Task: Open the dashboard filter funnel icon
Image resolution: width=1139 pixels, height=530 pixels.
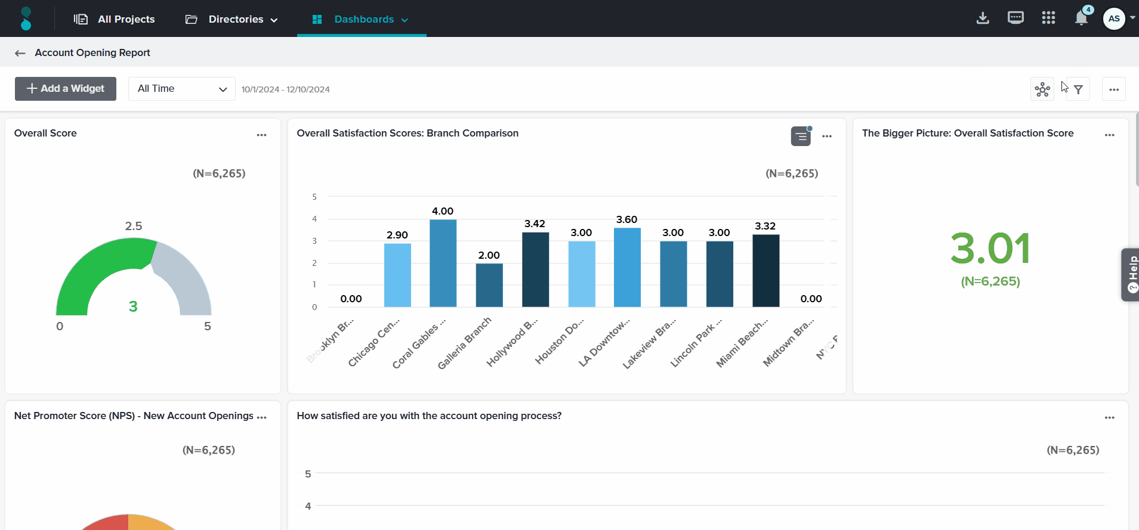Action: tap(1078, 89)
